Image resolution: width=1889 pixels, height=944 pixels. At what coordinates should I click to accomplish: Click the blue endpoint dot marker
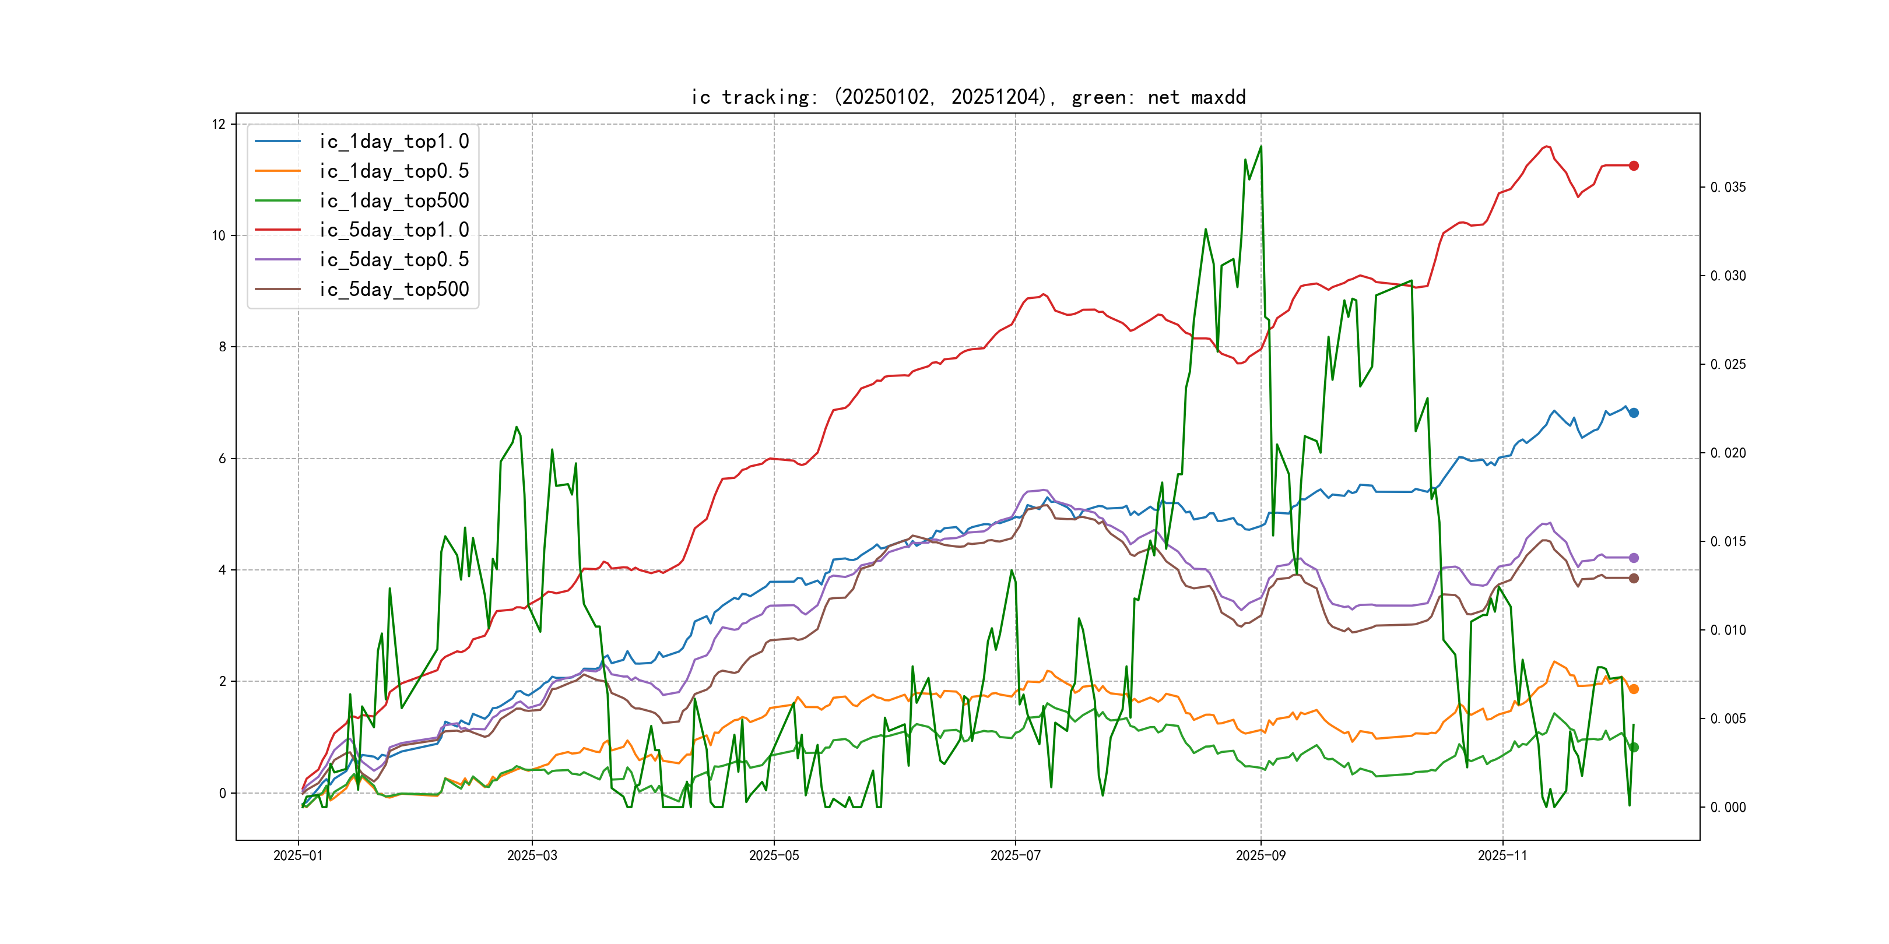coord(1634,413)
